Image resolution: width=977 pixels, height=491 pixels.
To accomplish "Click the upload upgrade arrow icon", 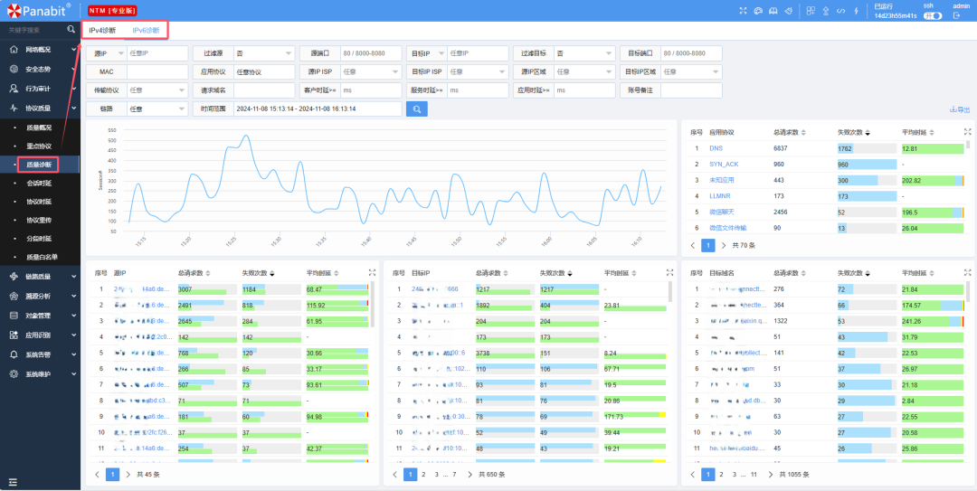I will pyautogui.click(x=826, y=11).
